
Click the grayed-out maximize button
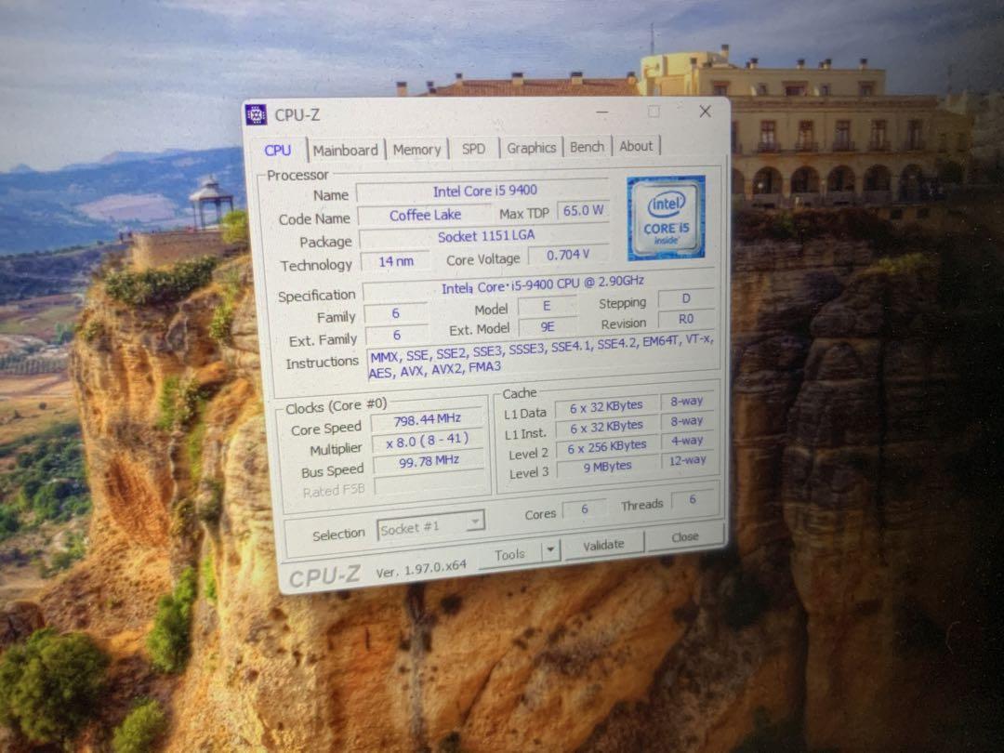click(654, 112)
